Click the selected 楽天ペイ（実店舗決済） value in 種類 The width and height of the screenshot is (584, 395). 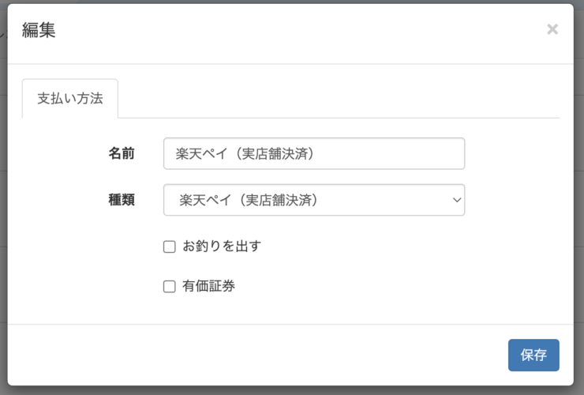[x=249, y=200]
